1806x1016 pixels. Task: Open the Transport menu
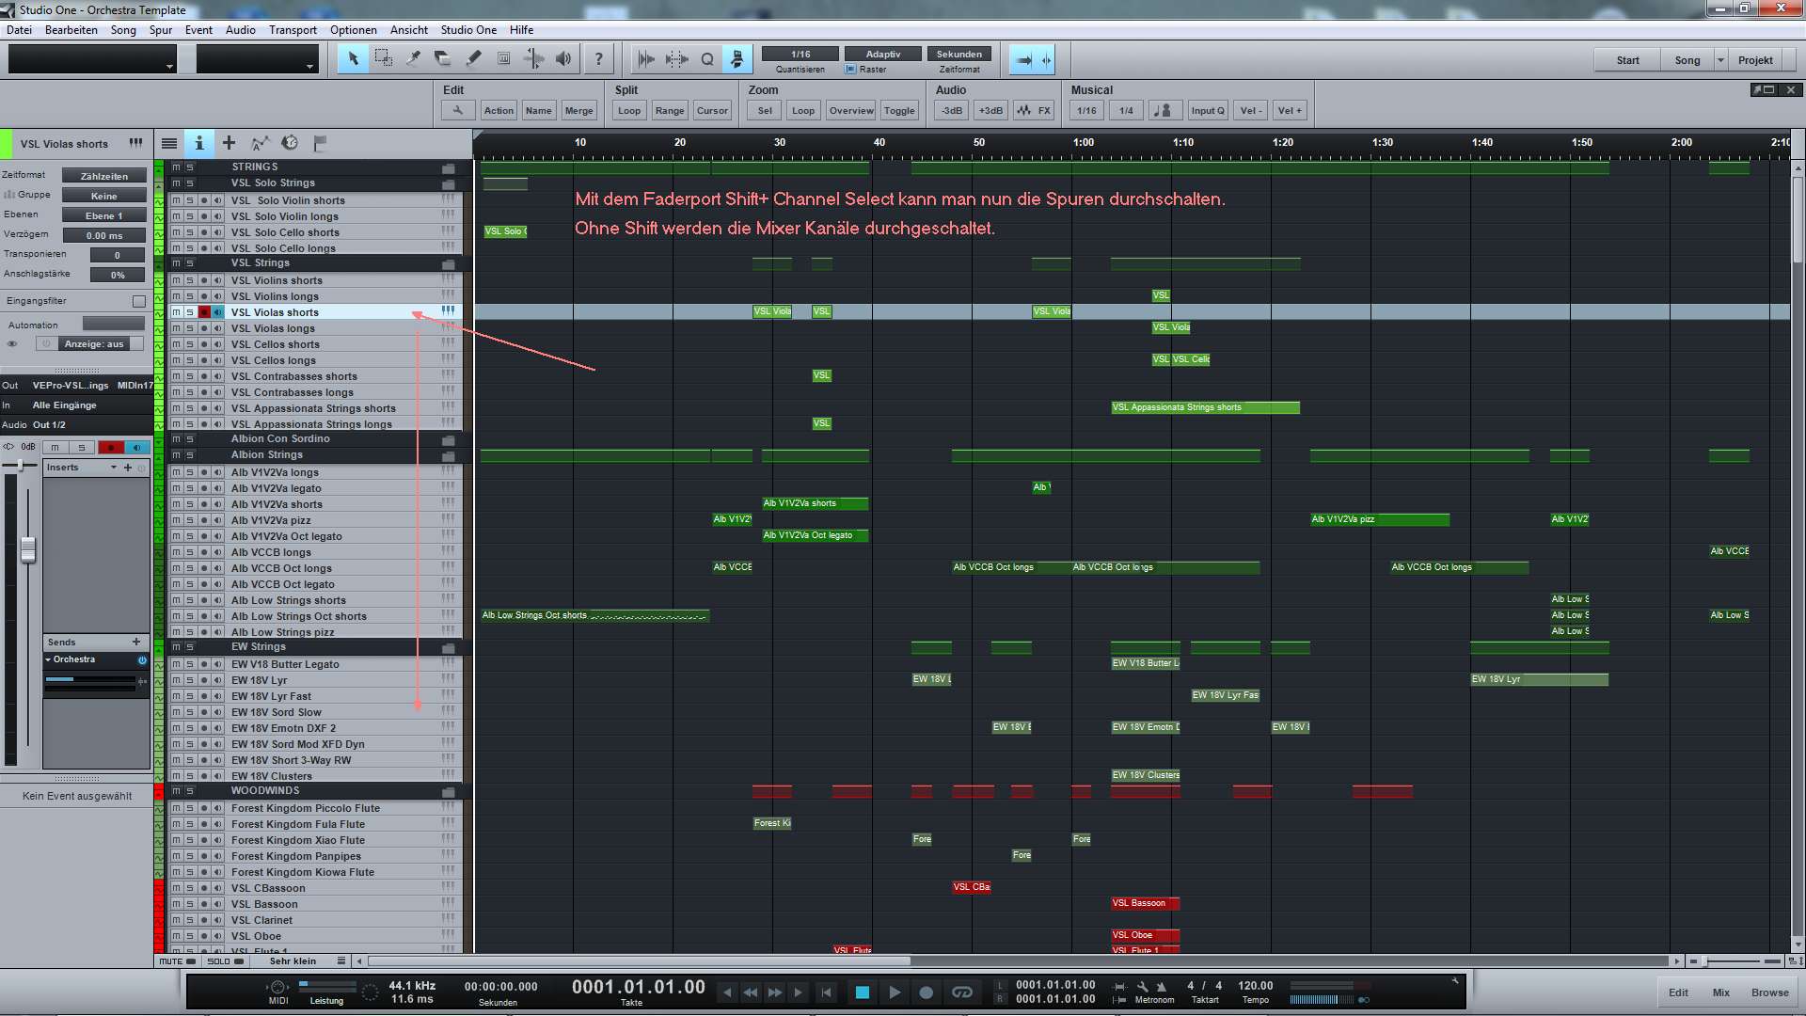[293, 30]
